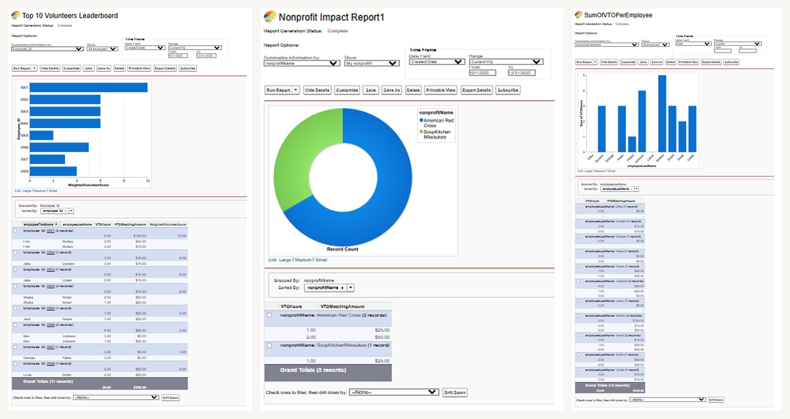Click Customize in Nonprofit Impact Report1
The width and height of the screenshot is (790, 419).
coord(347,90)
